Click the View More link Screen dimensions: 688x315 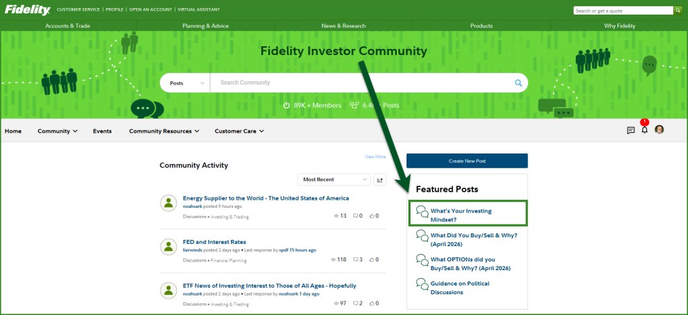375,157
